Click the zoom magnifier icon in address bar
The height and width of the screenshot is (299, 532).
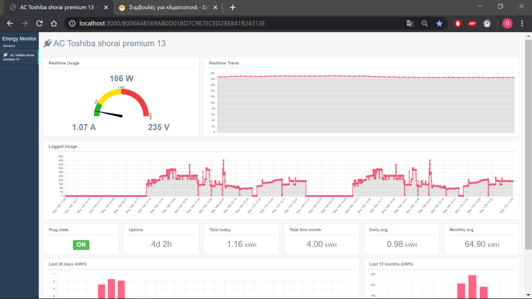(424, 24)
